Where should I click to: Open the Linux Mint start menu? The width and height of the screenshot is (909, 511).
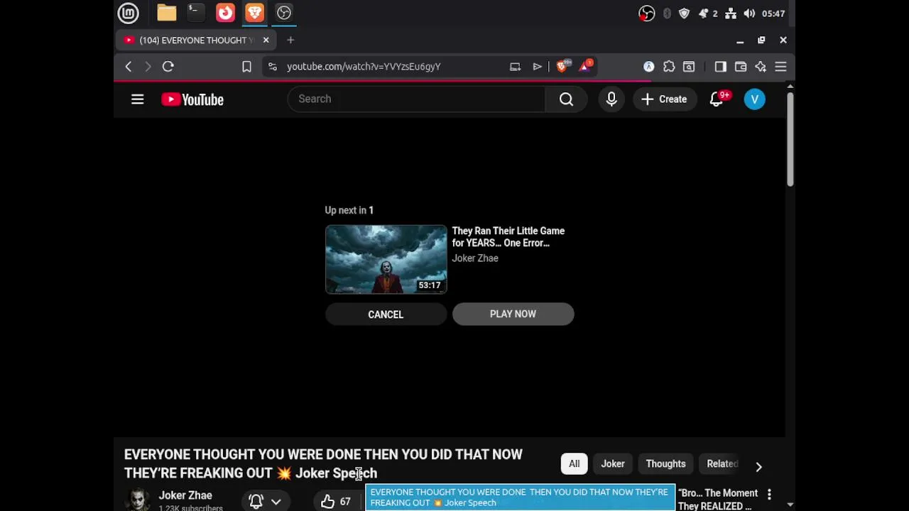point(129,13)
